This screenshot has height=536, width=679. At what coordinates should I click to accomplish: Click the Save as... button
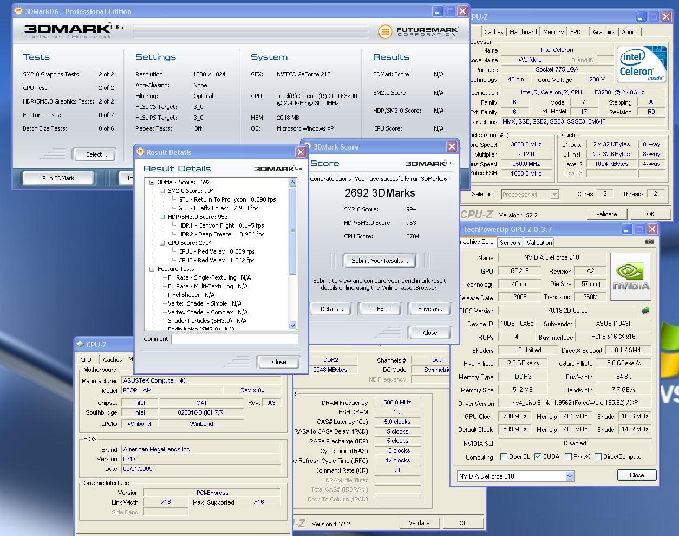point(430,309)
